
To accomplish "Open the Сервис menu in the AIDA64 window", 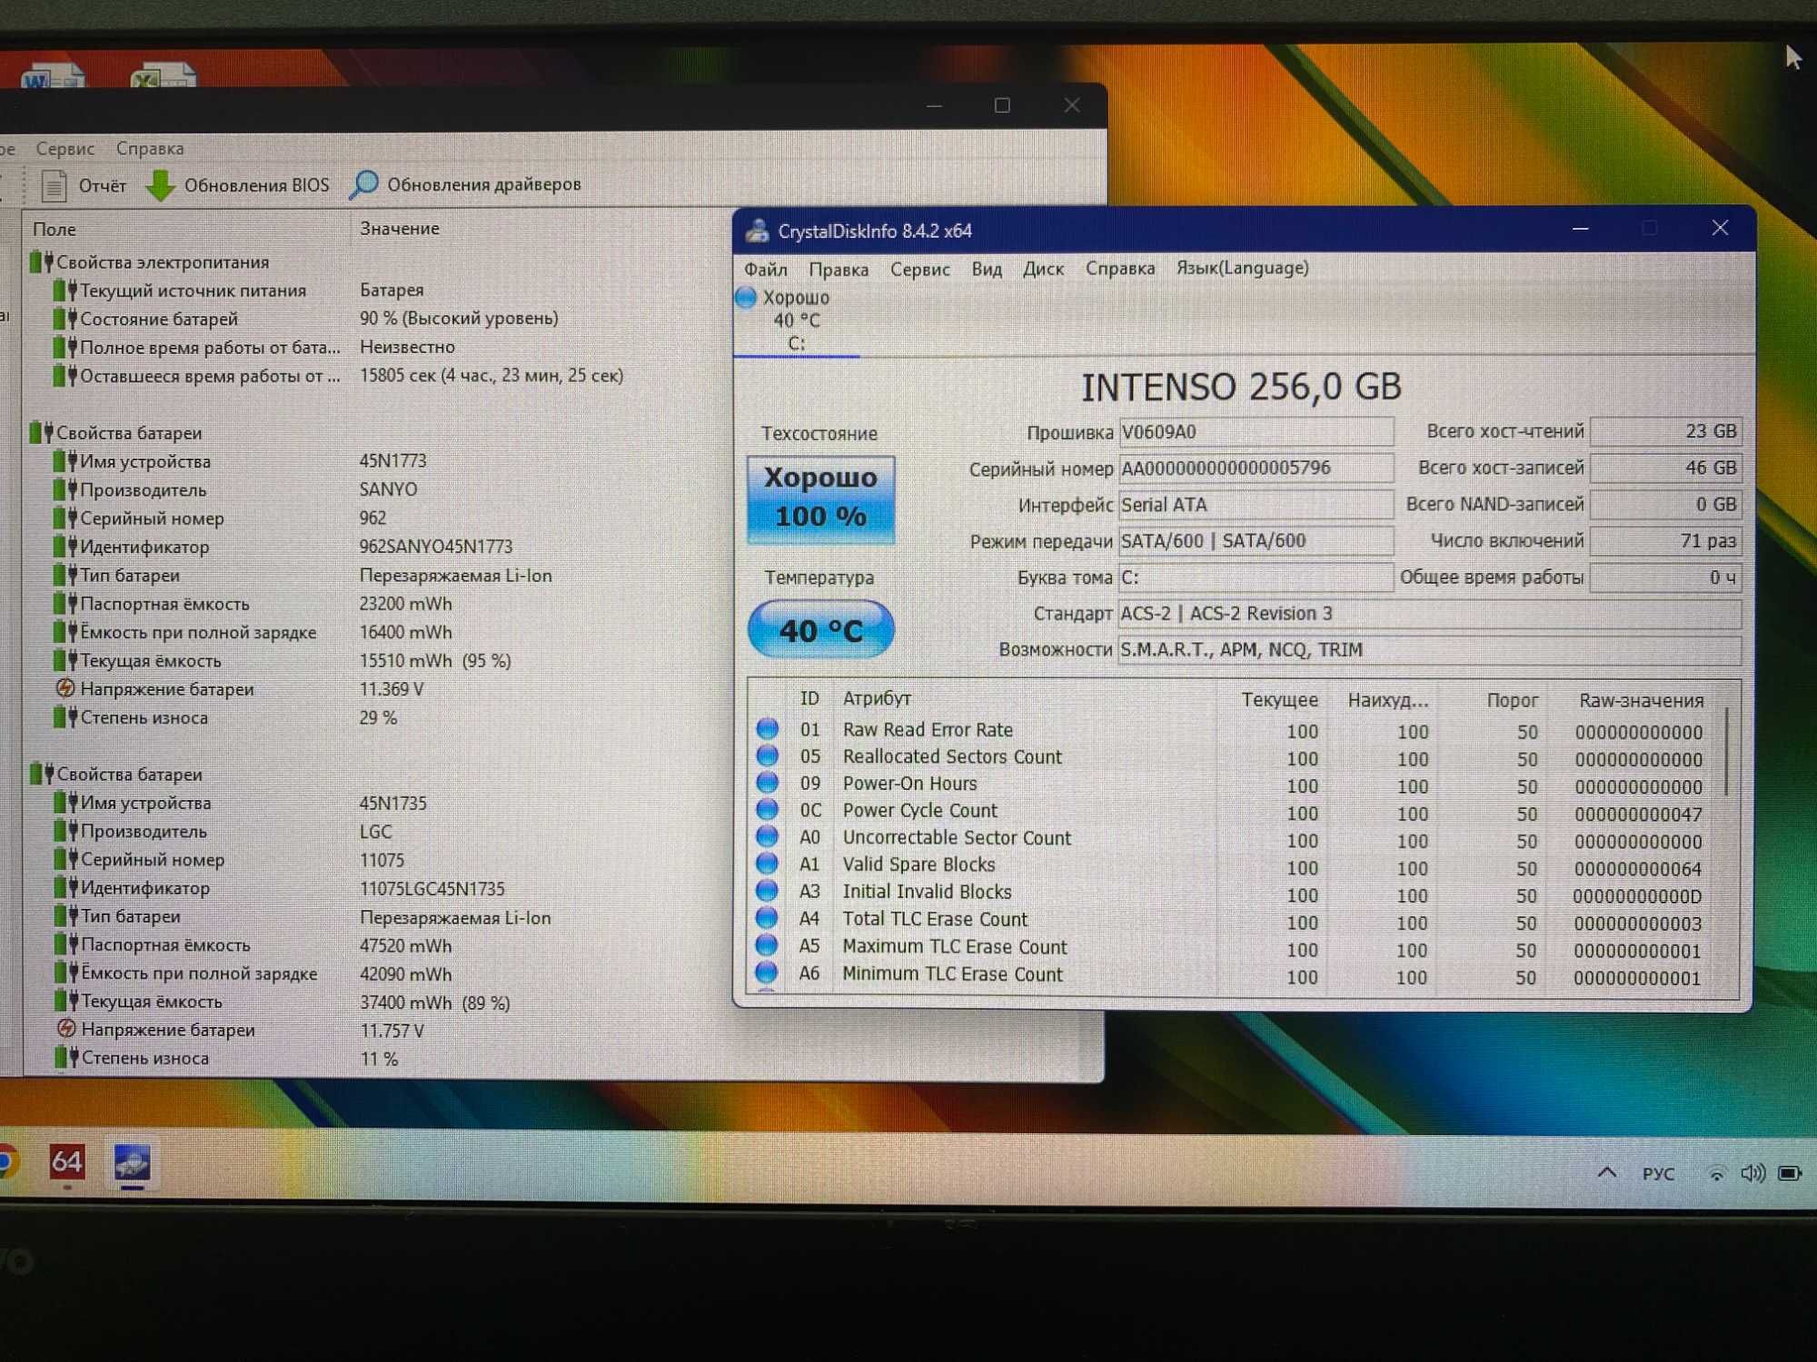I will 65,148.
